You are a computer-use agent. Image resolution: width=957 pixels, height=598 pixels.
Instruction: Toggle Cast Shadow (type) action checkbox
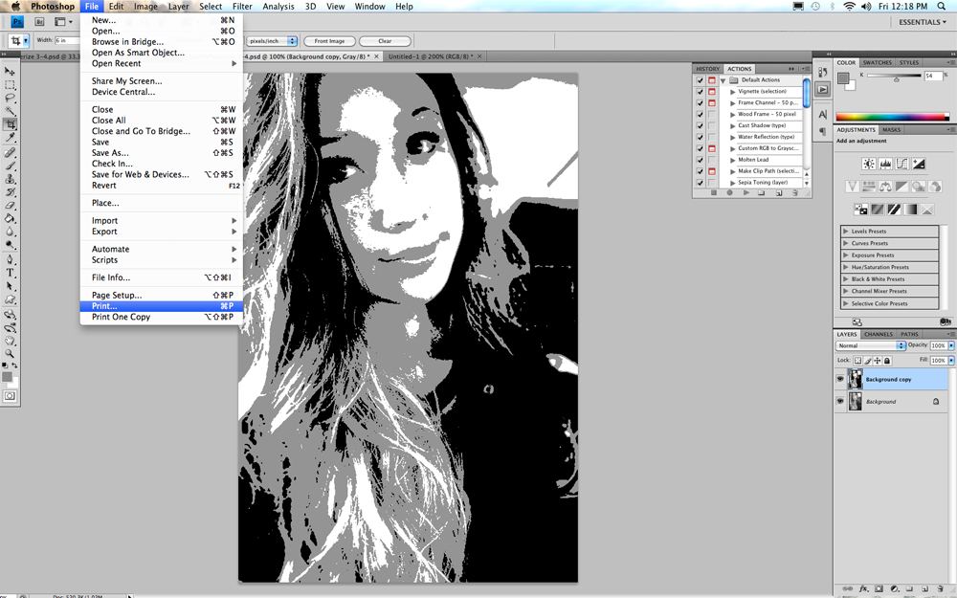[701, 125]
